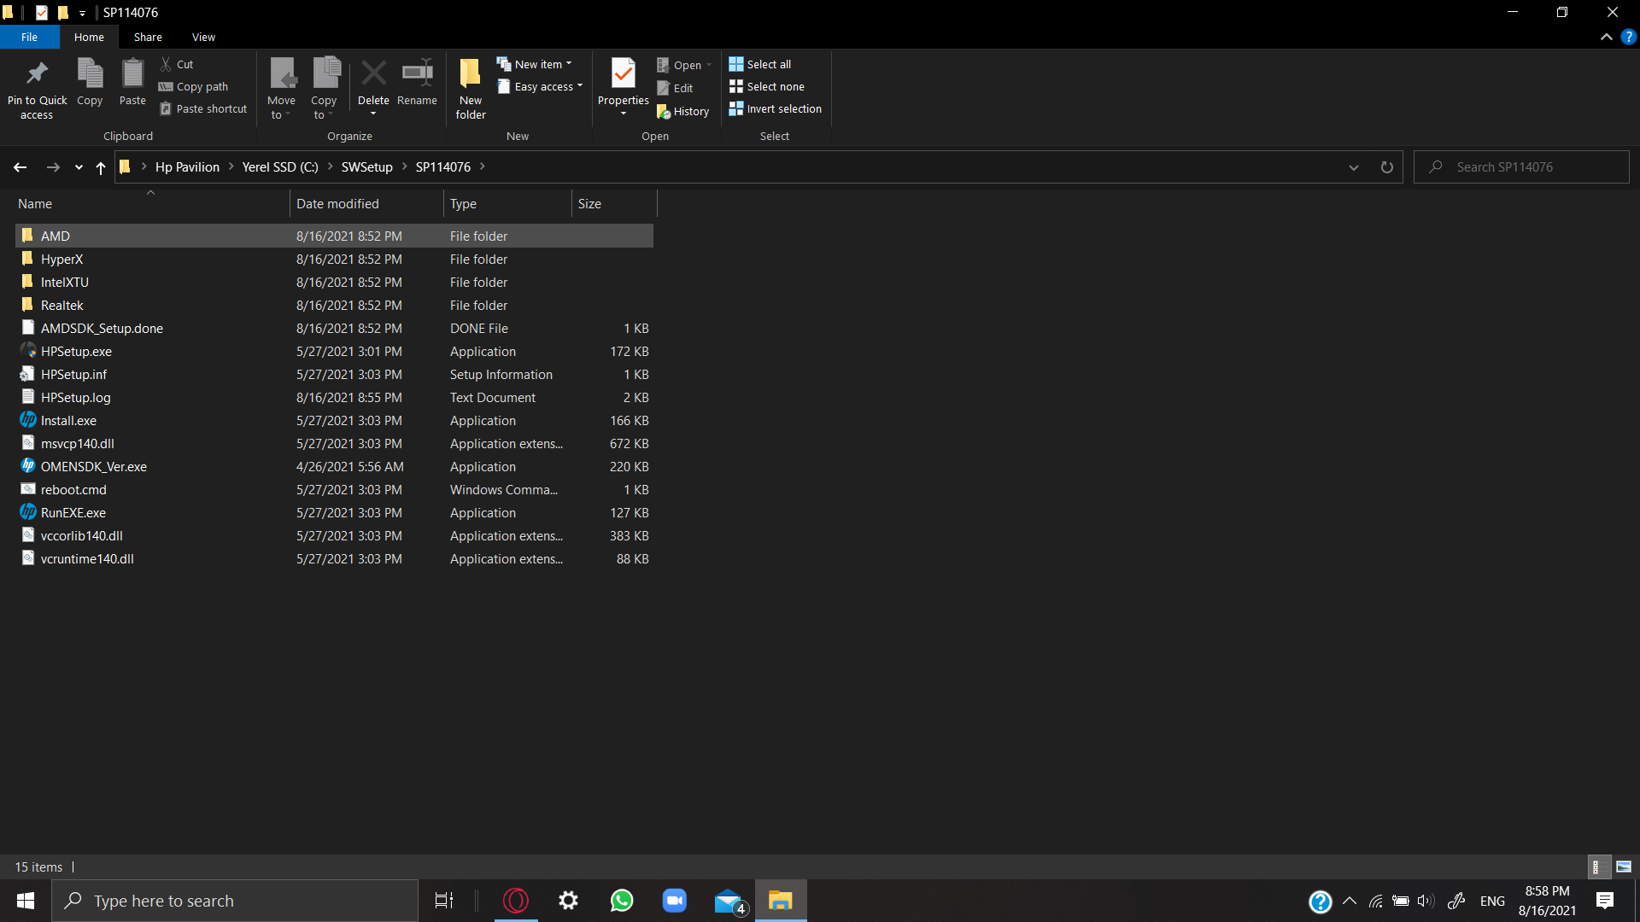Navigate back to SWSetup via breadcrumb
The height and width of the screenshot is (922, 1640).
point(368,166)
